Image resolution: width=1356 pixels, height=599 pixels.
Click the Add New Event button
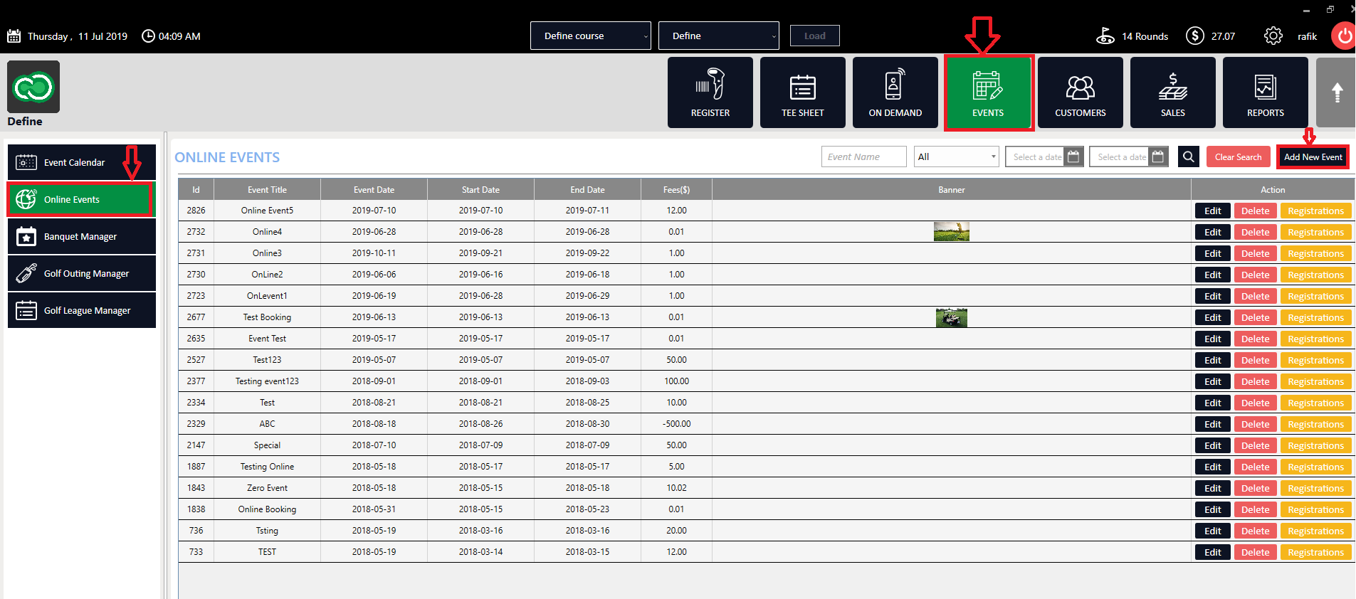pyautogui.click(x=1313, y=157)
